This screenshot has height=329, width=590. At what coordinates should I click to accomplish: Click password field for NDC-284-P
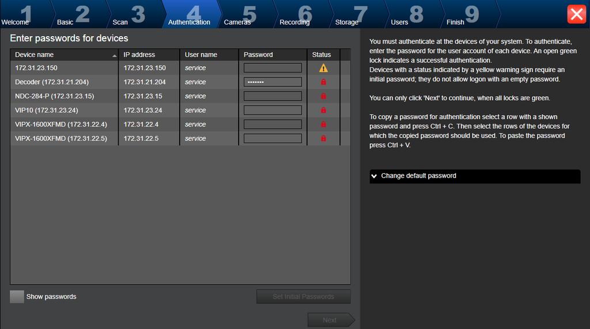click(273, 96)
